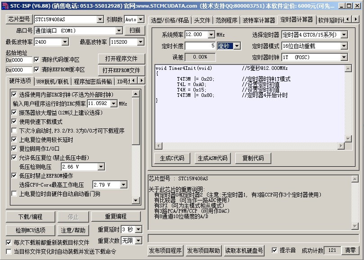This screenshot has width=364, height=260.
Task: Open the 低压检测电压 2.66 V dropdown
Action: [x=101, y=167]
